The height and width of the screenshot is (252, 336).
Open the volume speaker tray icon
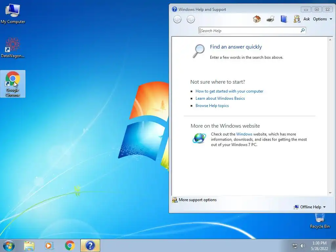(x=303, y=246)
